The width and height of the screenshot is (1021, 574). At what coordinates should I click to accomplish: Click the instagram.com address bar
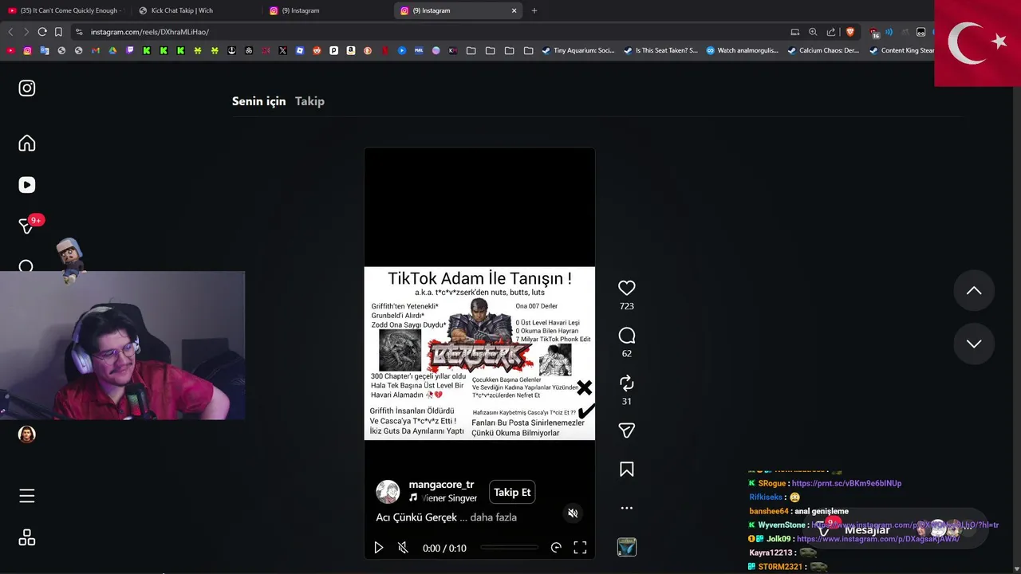431,32
